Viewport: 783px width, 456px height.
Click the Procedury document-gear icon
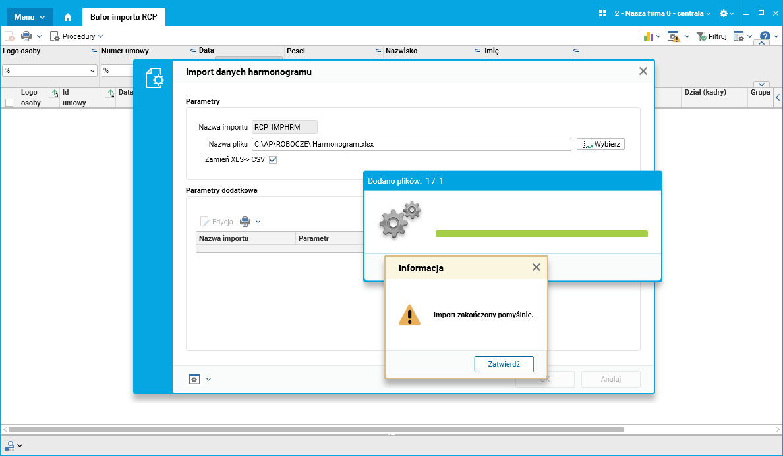coord(55,36)
